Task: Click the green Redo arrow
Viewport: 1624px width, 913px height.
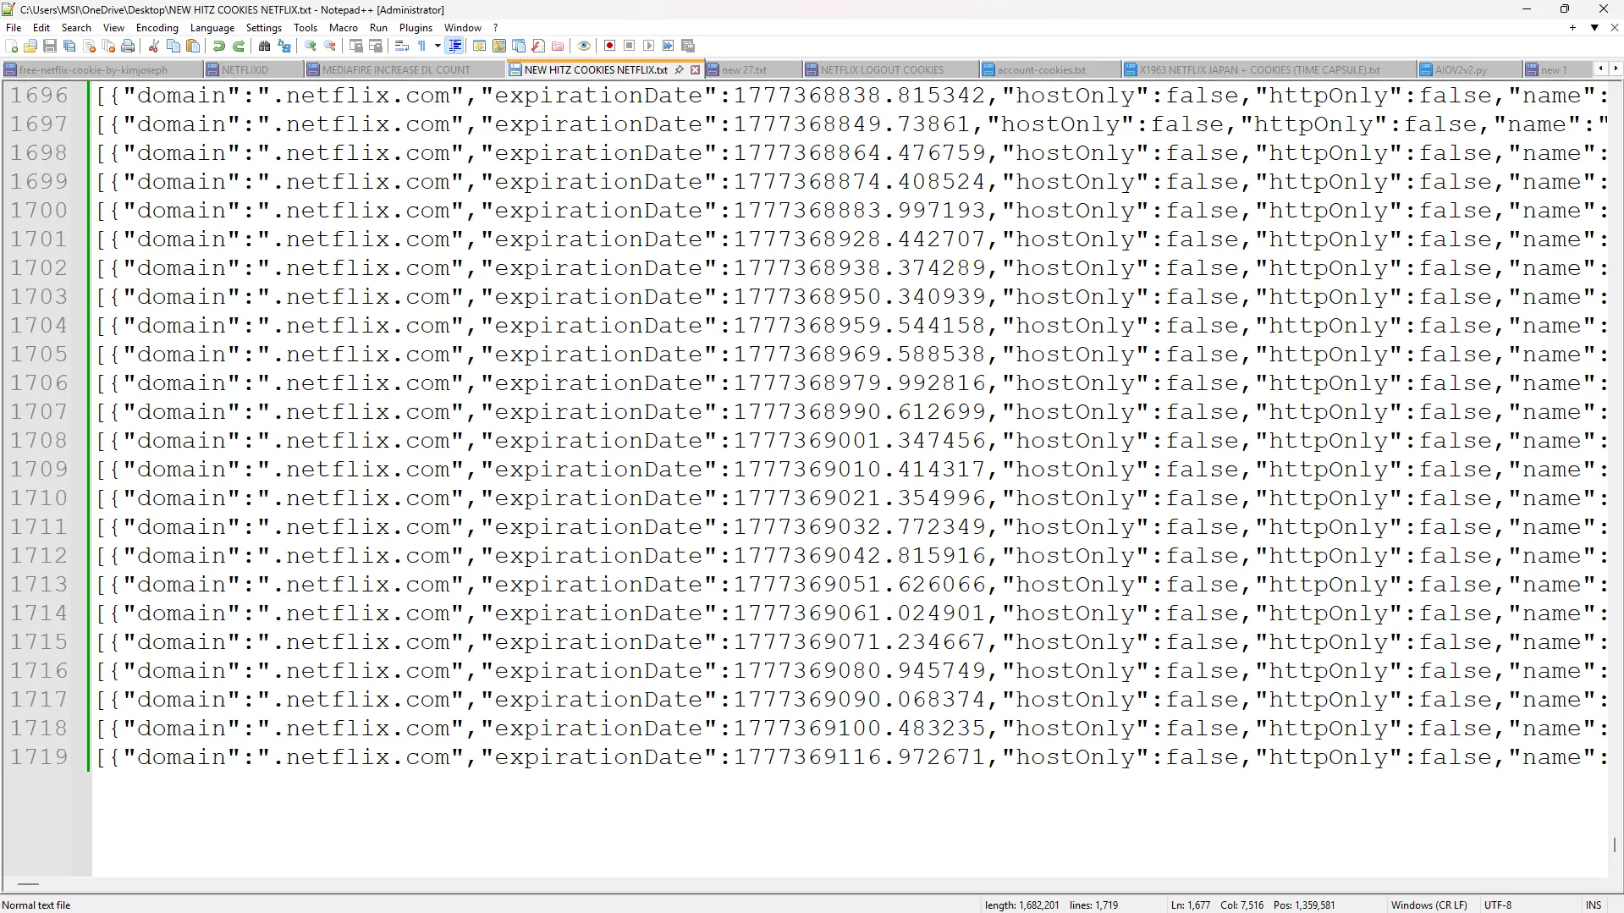Action: point(239,46)
